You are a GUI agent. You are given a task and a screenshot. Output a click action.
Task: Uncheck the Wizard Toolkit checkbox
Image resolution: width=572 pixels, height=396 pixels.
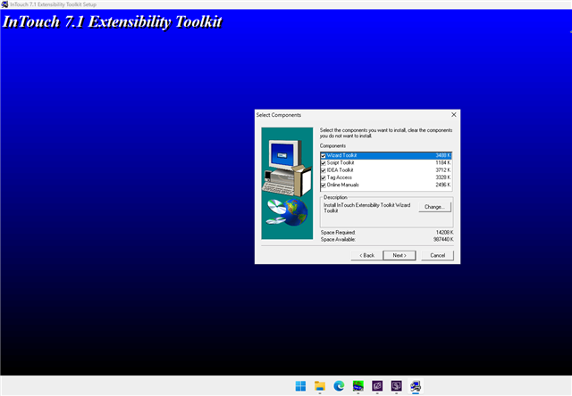click(323, 156)
